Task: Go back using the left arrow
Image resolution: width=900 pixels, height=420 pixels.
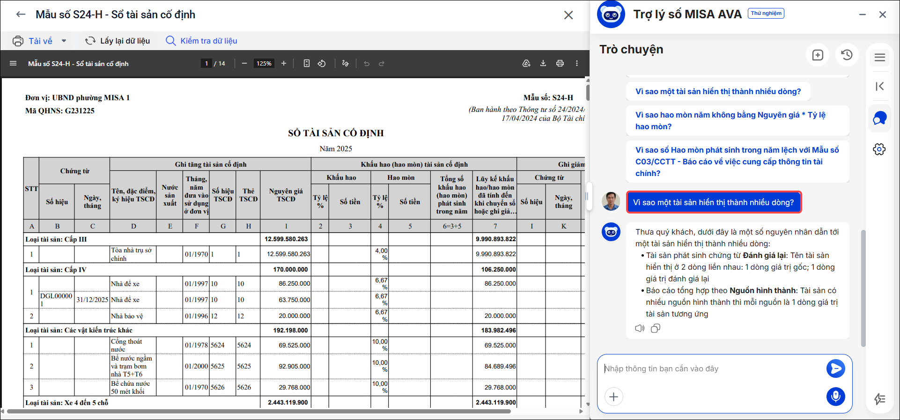Action: coord(21,15)
